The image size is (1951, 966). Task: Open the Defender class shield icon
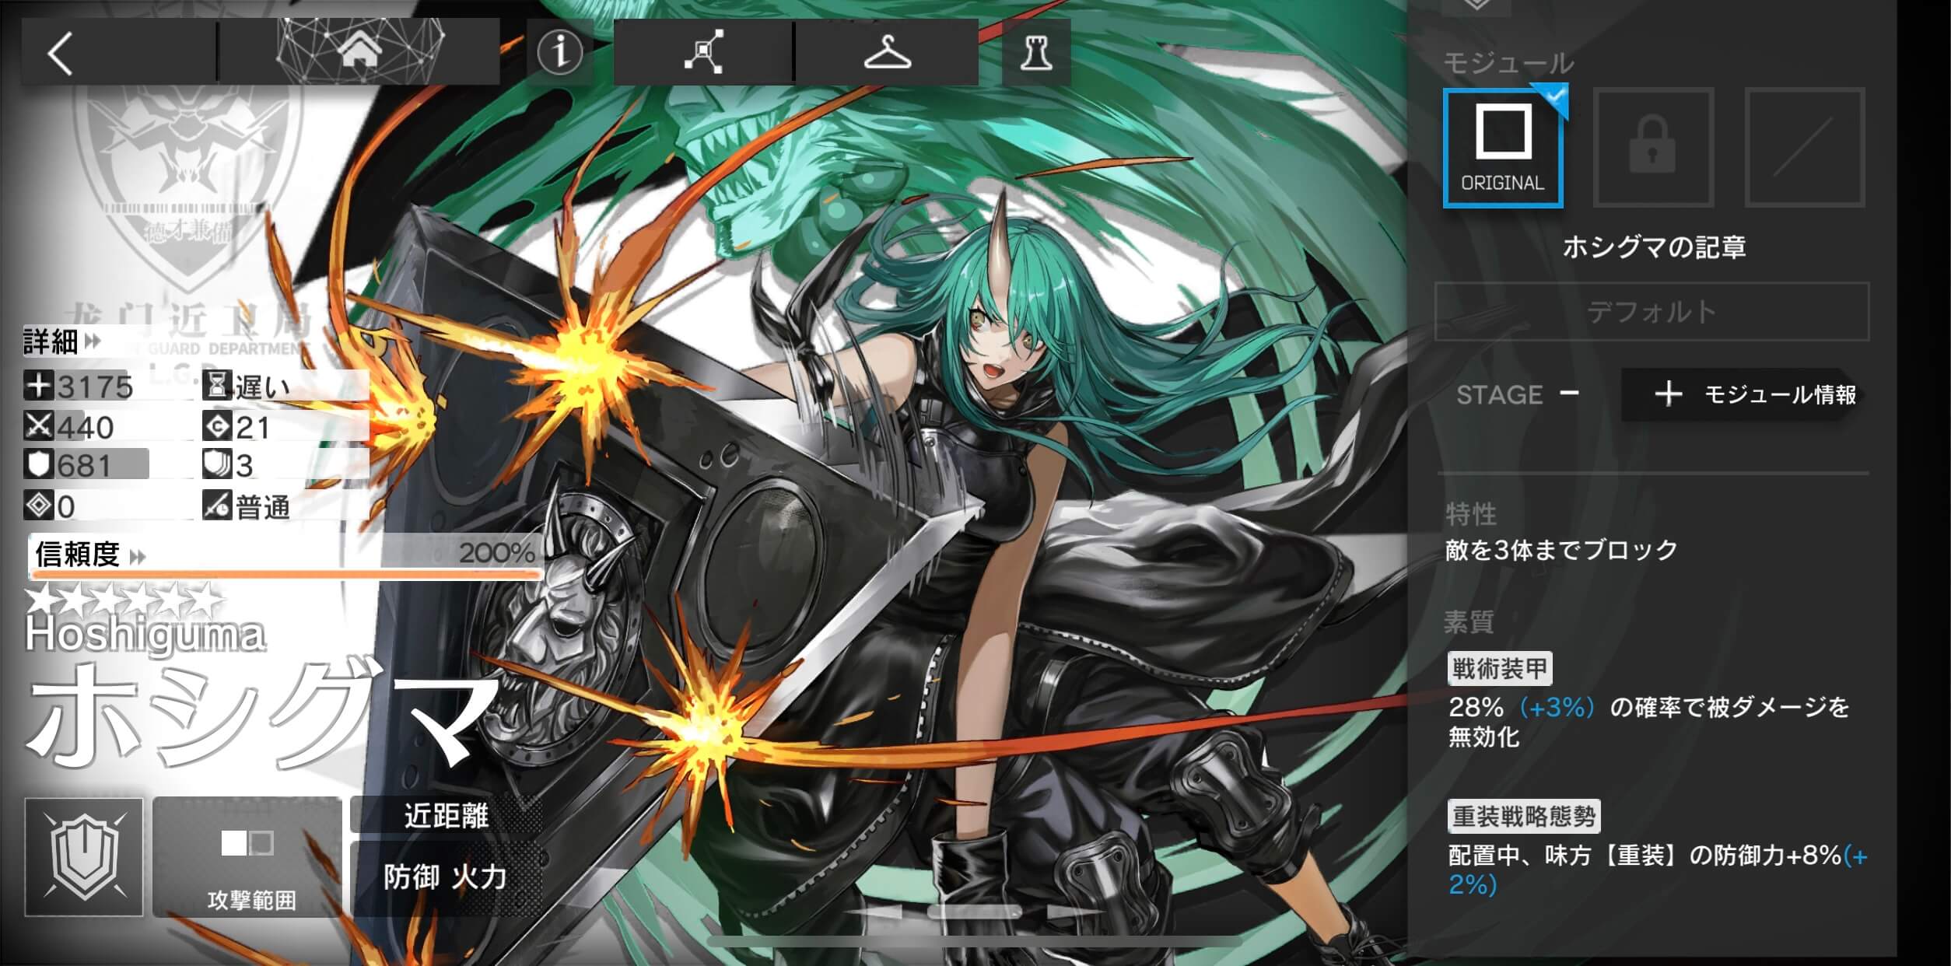pos(84,856)
